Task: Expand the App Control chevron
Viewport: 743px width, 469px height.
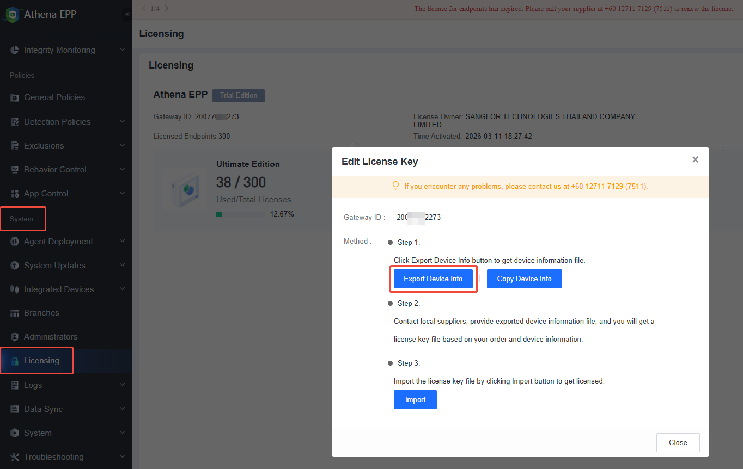Action: 122,193
